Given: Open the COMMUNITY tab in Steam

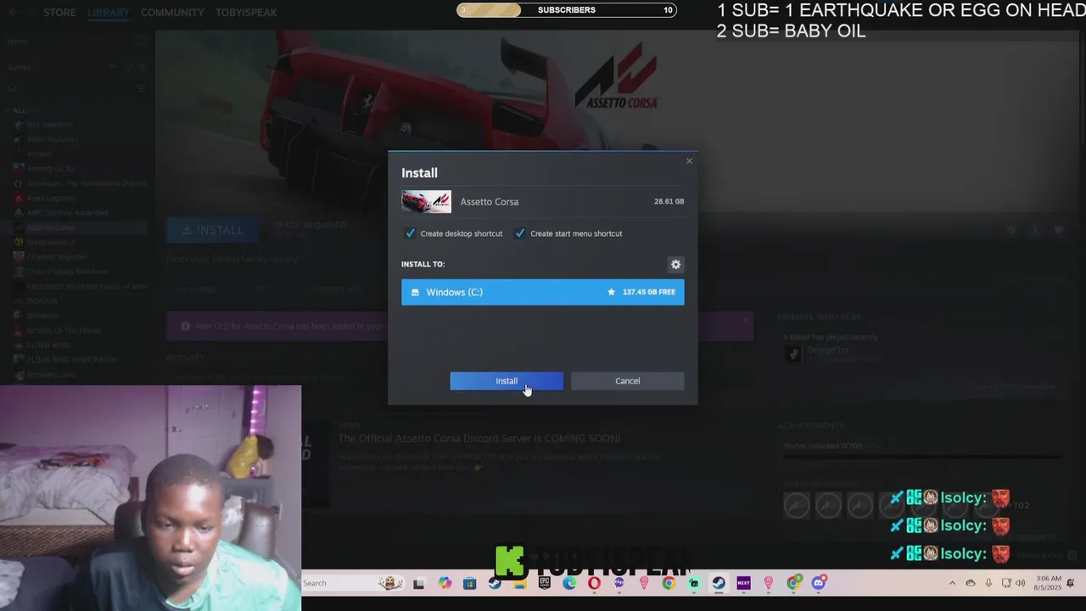Looking at the screenshot, I should tap(172, 13).
